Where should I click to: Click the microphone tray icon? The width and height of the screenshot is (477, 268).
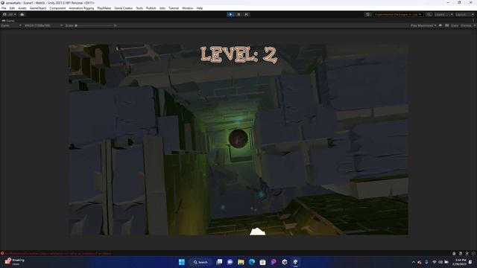426,262
